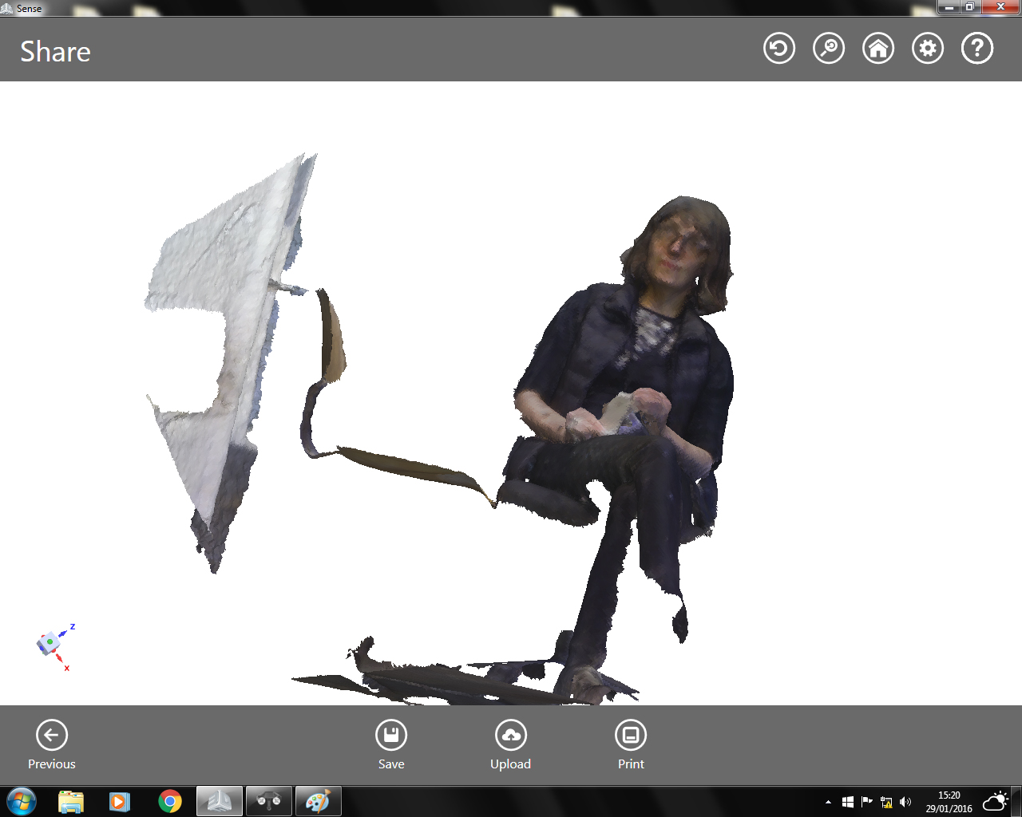Click the undo/restart circular arrow icon

click(779, 49)
